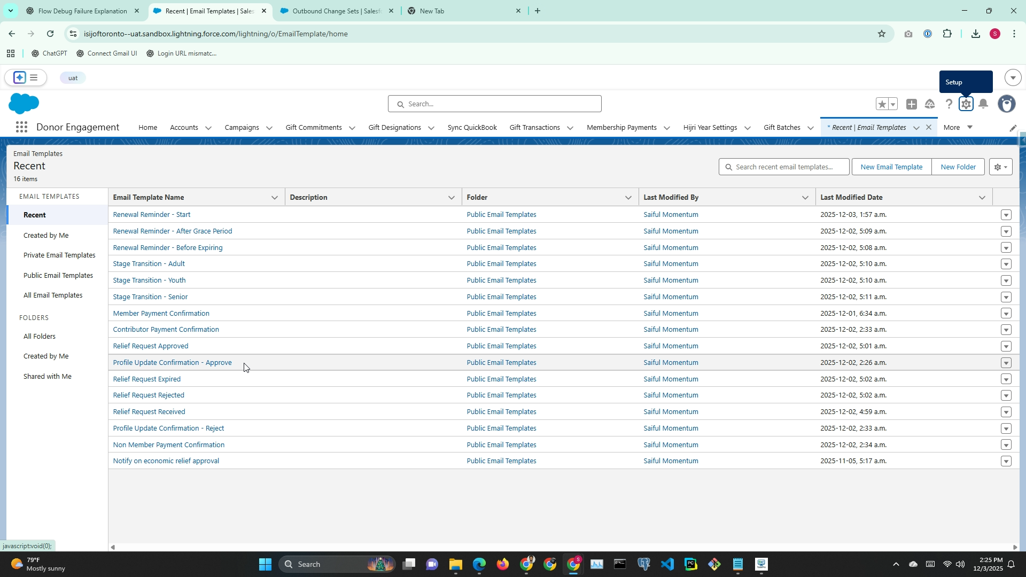This screenshot has height=577, width=1026.
Task: Click the New Email Template button
Action: (891, 167)
